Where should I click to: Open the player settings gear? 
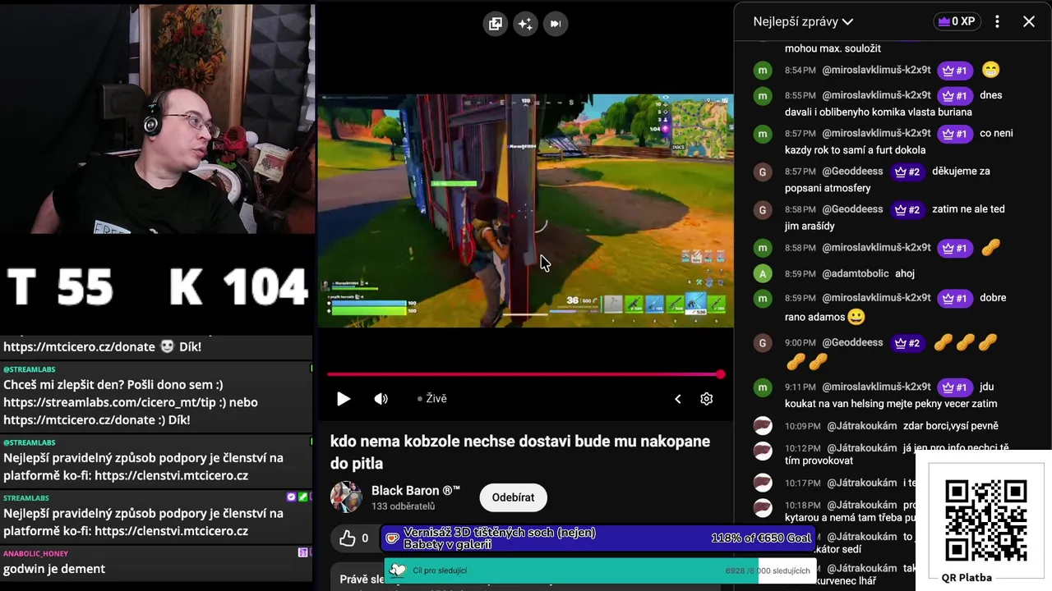pos(706,399)
